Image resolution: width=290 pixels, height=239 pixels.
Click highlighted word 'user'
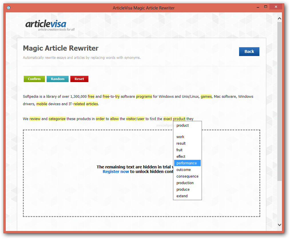point(141,119)
